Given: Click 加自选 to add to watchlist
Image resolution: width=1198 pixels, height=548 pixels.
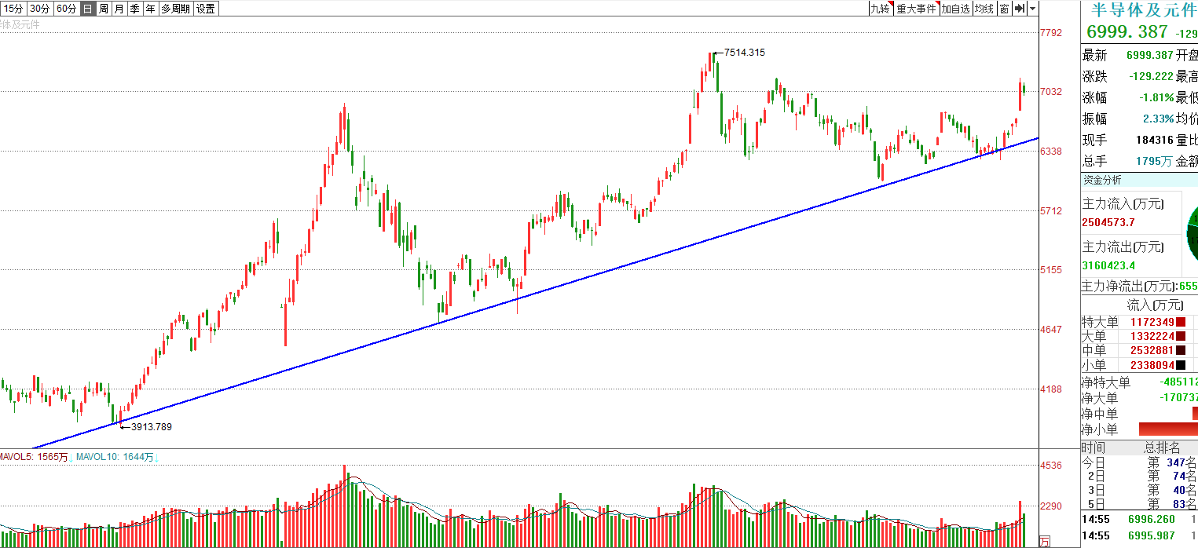Looking at the screenshot, I should click(x=956, y=9).
